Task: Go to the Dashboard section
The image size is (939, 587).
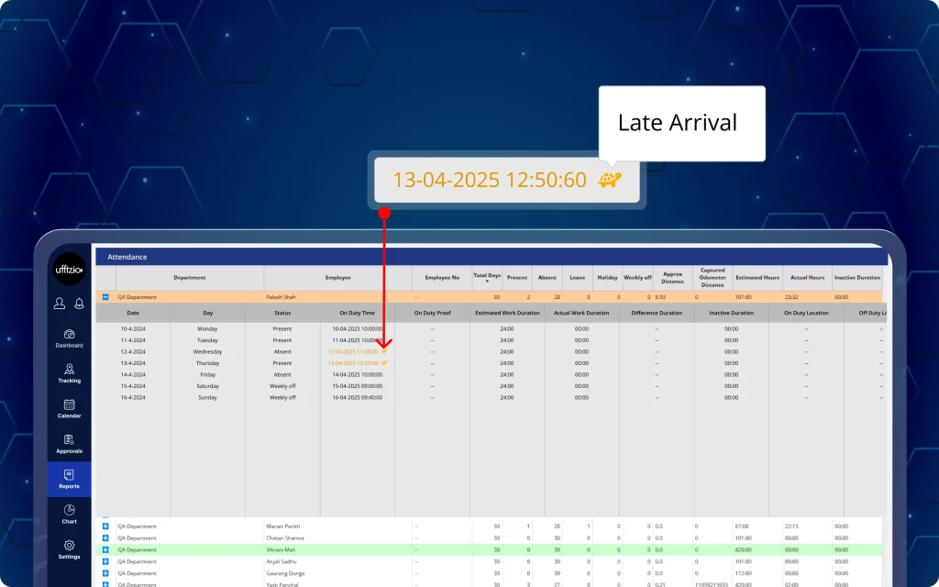Action: tap(70, 338)
